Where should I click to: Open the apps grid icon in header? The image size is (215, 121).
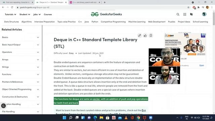pos(185,14)
